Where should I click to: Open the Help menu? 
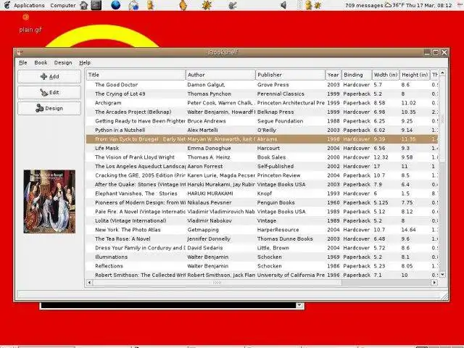(85, 62)
